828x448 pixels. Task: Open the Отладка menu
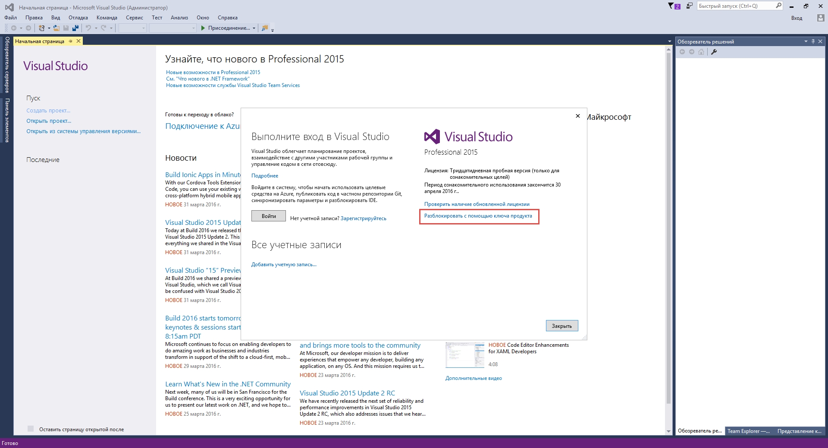click(78, 18)
